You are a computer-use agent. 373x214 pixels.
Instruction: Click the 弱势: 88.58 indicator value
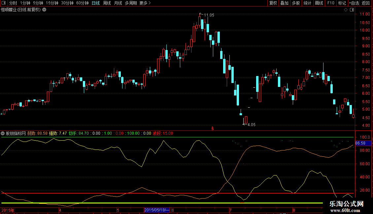click(x=37, y=133)
